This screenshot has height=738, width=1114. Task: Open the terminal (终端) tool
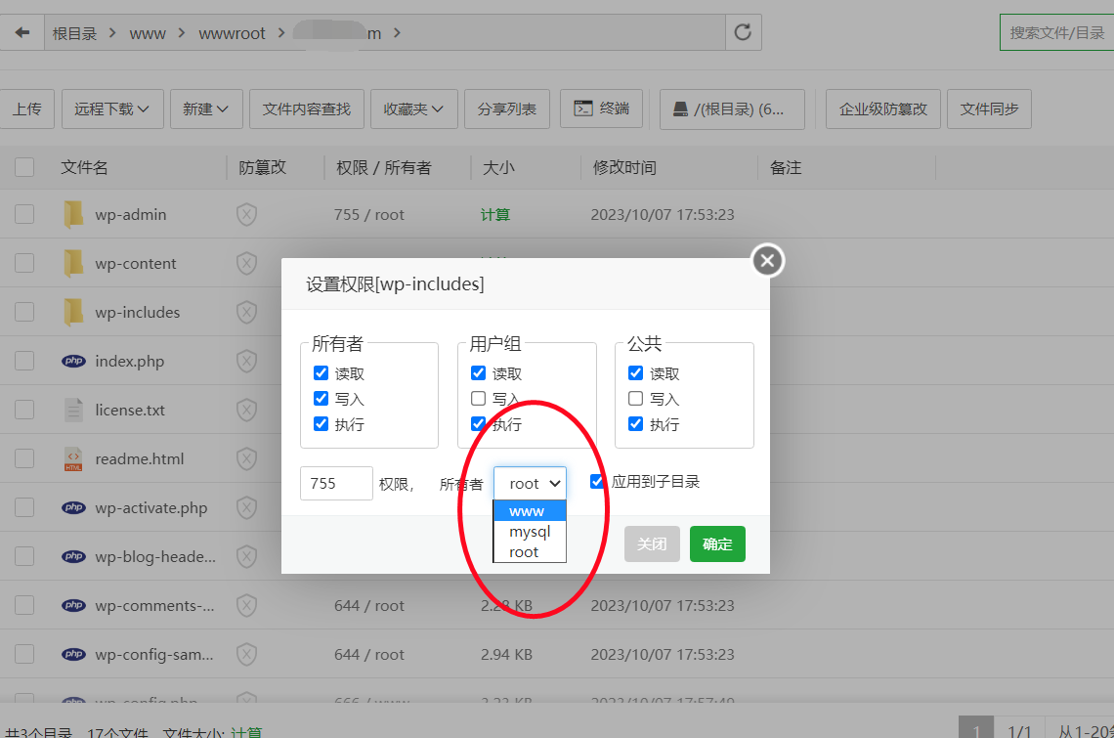601,109
